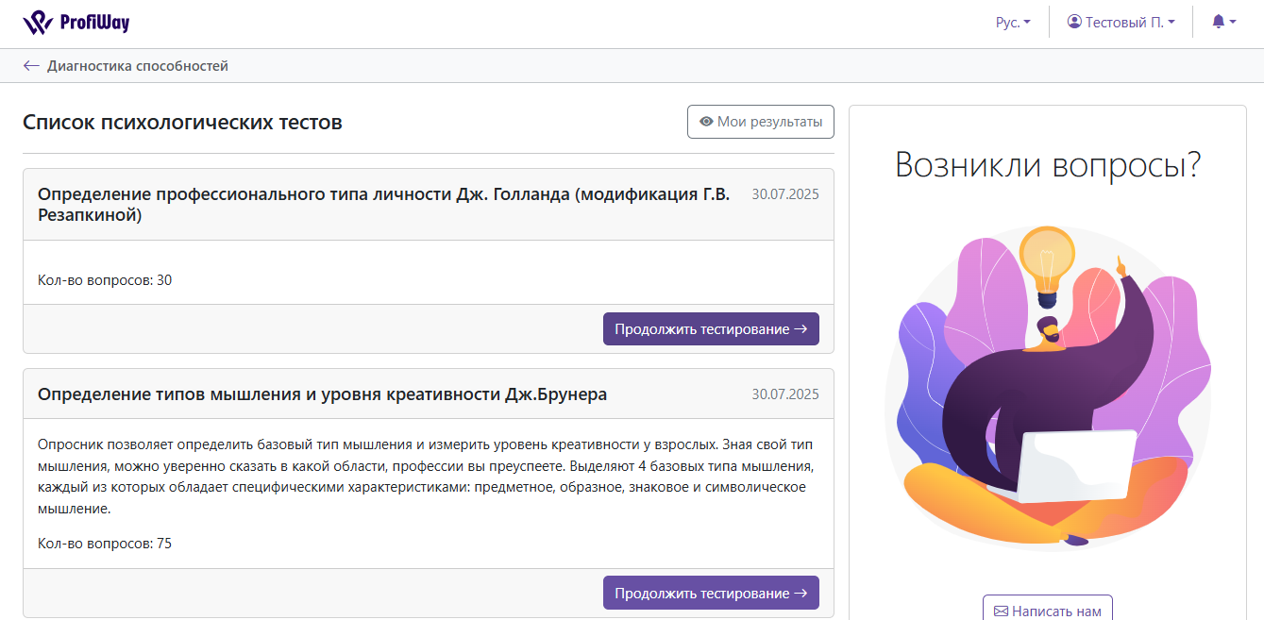The width and height of the screenshot is (1264, 620).
Task: Open the Брунера test title
Action: click(x=322, y=394)
